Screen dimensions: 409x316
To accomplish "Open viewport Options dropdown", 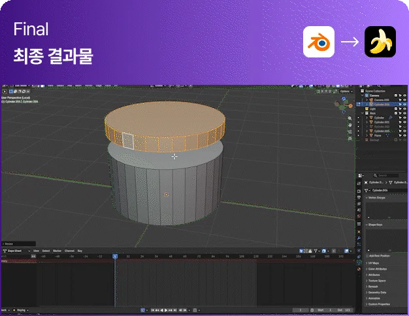I will coord(346,91).
